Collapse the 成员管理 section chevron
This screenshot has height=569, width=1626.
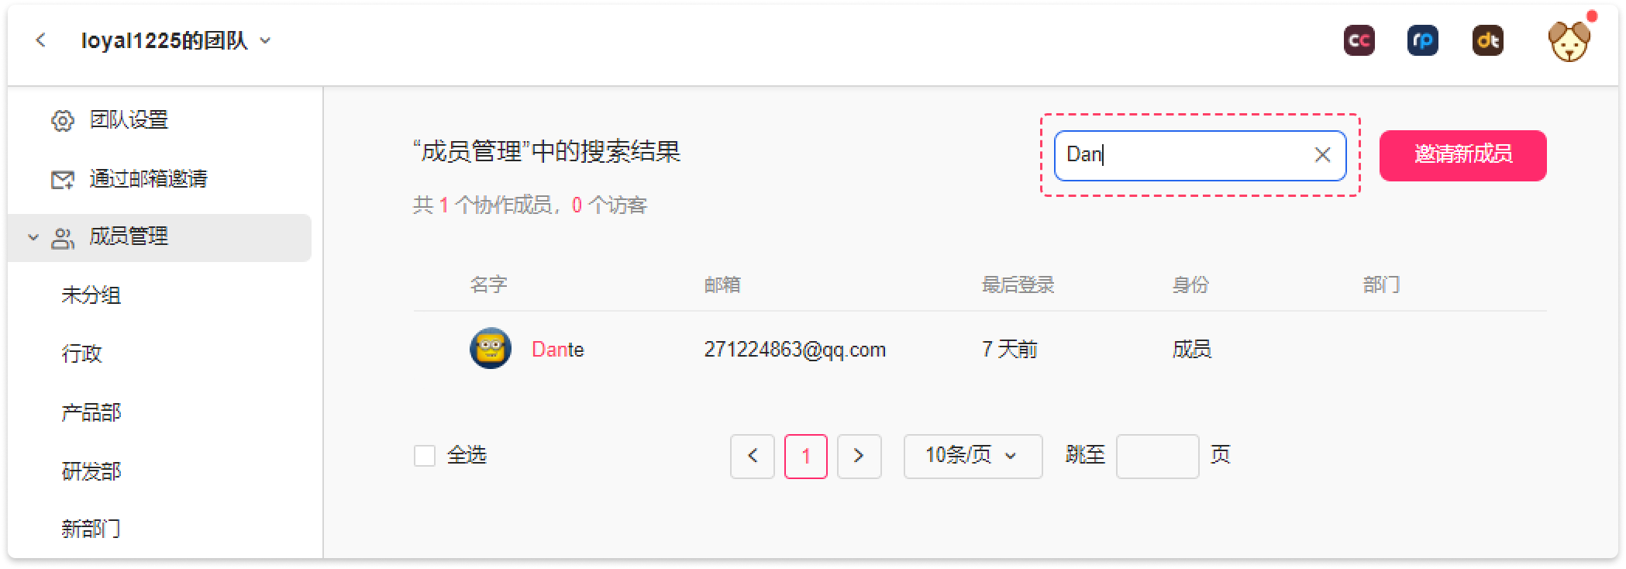[x=33, y=237]
